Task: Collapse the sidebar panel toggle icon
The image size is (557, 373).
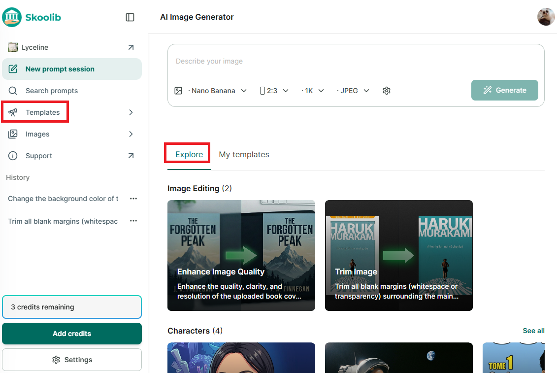Action: point(130,17)
